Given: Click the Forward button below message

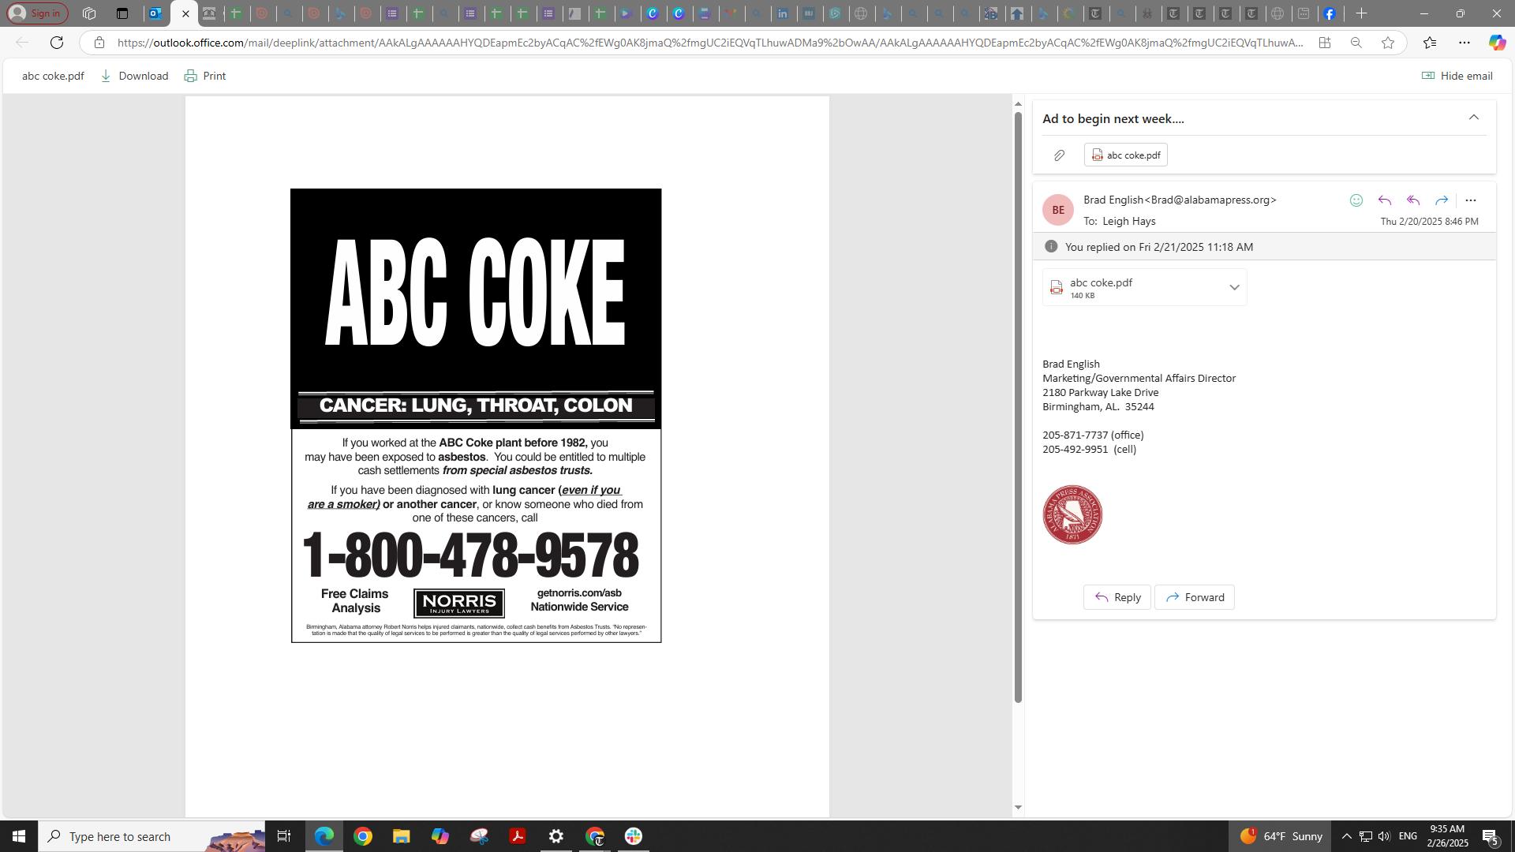Looking at the screenshot, I should pyautogui.click(x=1194, y=597).
